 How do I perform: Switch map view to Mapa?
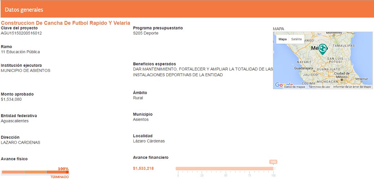(283, 39)
